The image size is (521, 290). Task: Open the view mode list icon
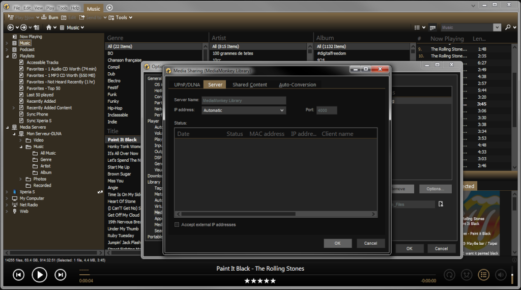417,27
